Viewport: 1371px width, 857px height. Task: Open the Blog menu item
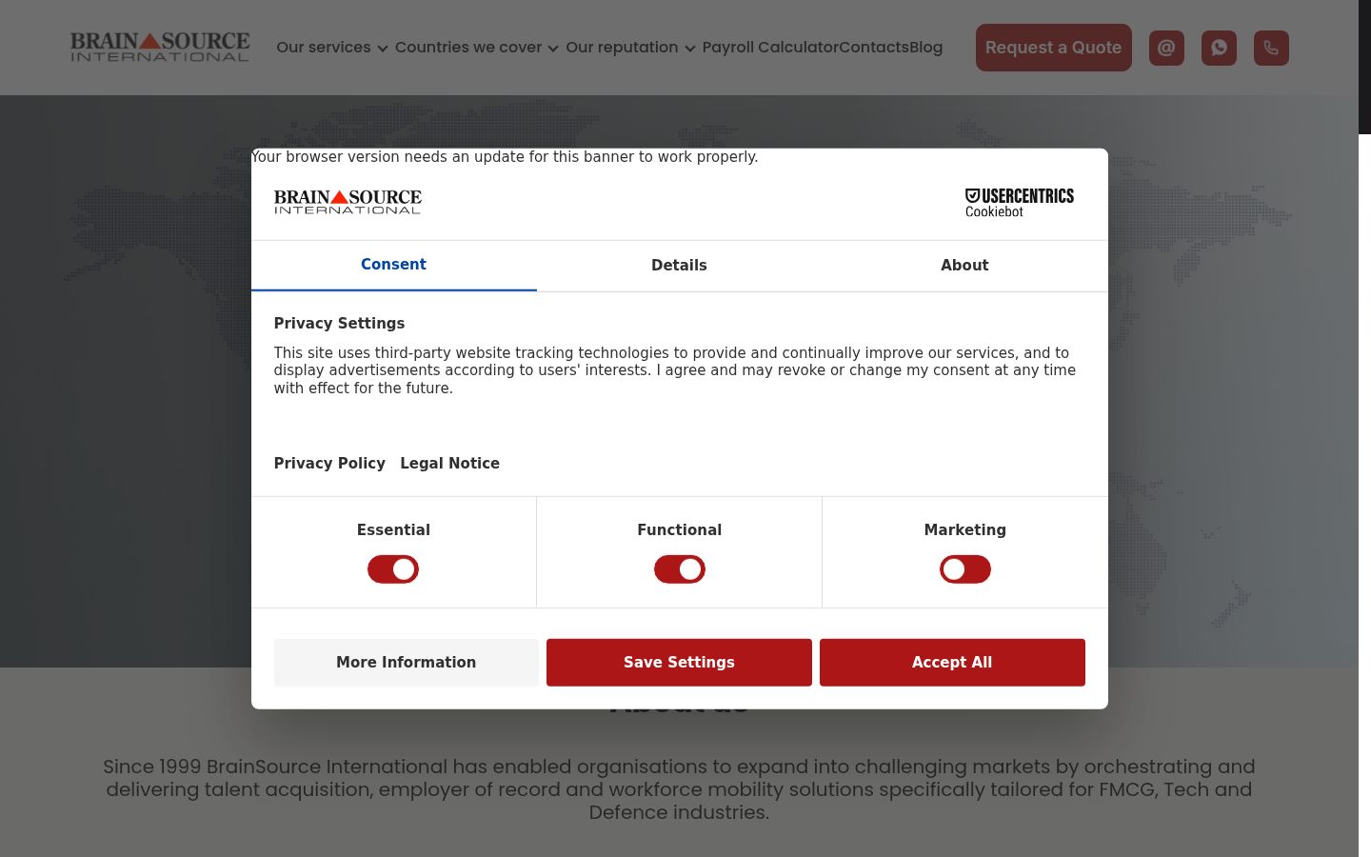coord(925,48)
